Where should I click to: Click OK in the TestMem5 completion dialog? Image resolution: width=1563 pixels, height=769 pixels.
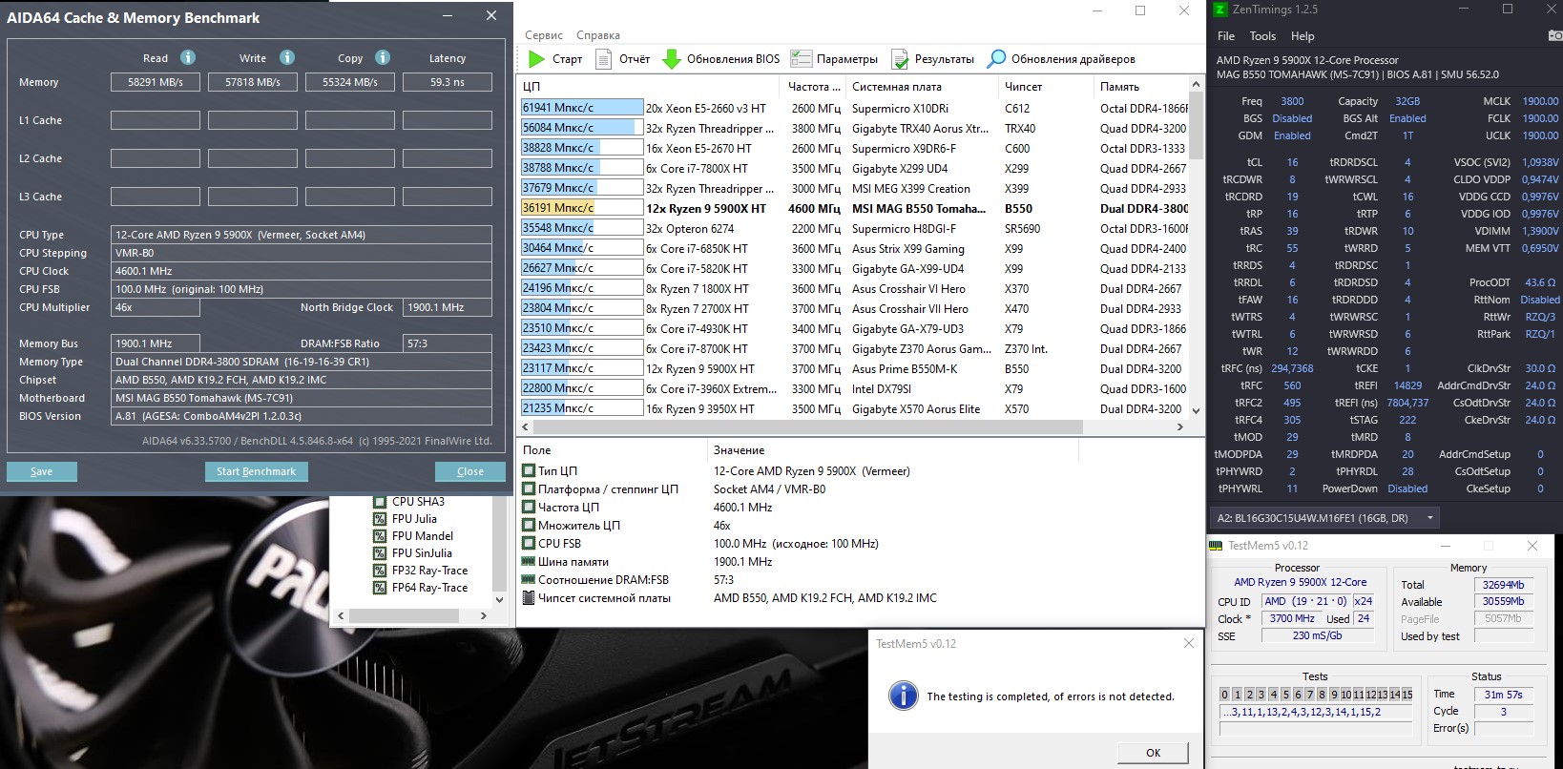pos(1153,753)
